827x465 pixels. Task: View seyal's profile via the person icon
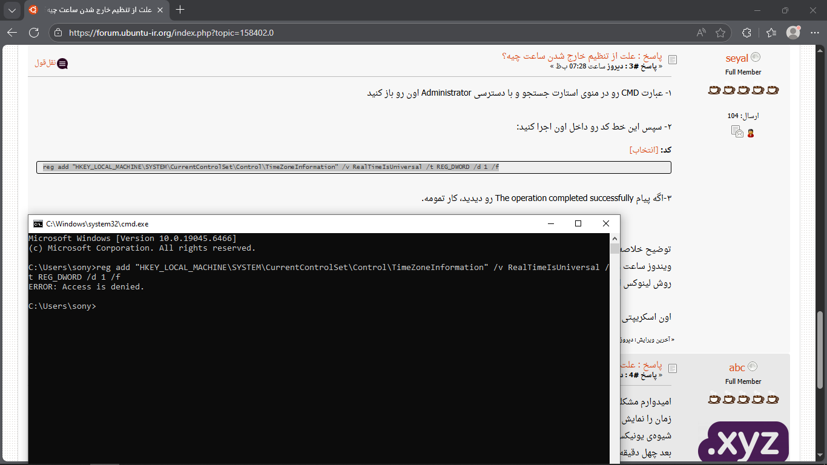(x=751, y=133)
